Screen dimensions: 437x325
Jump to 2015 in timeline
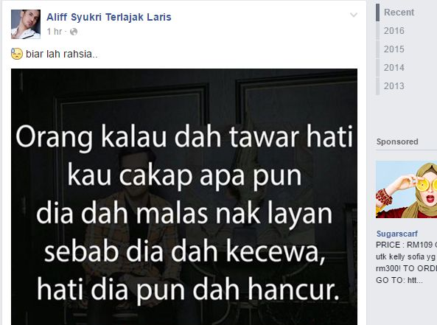pos(394,49)
